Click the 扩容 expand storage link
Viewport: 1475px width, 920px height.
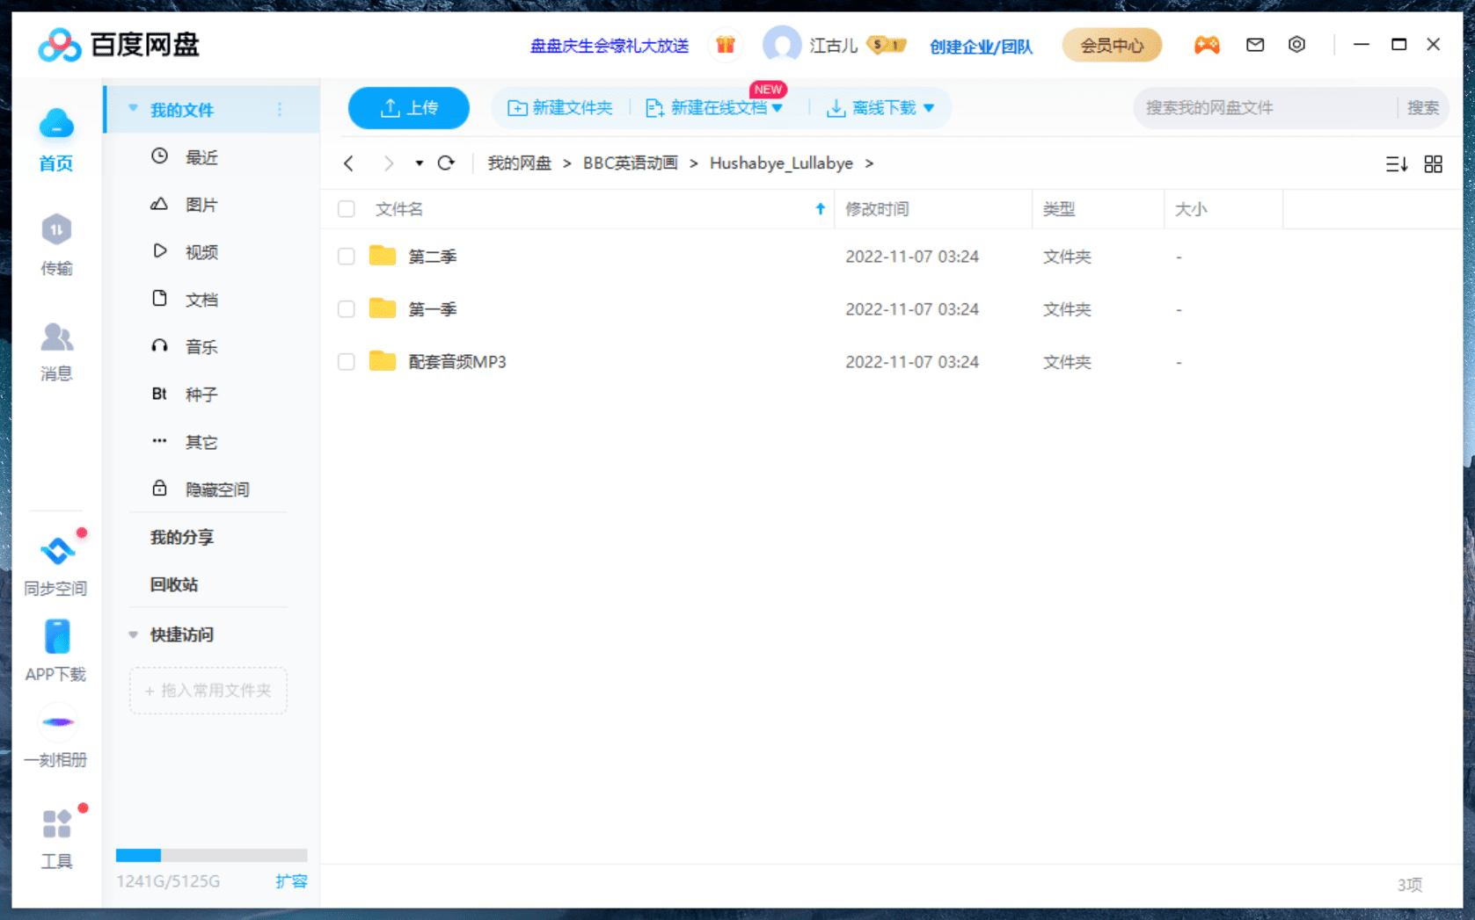click(291, 881)
